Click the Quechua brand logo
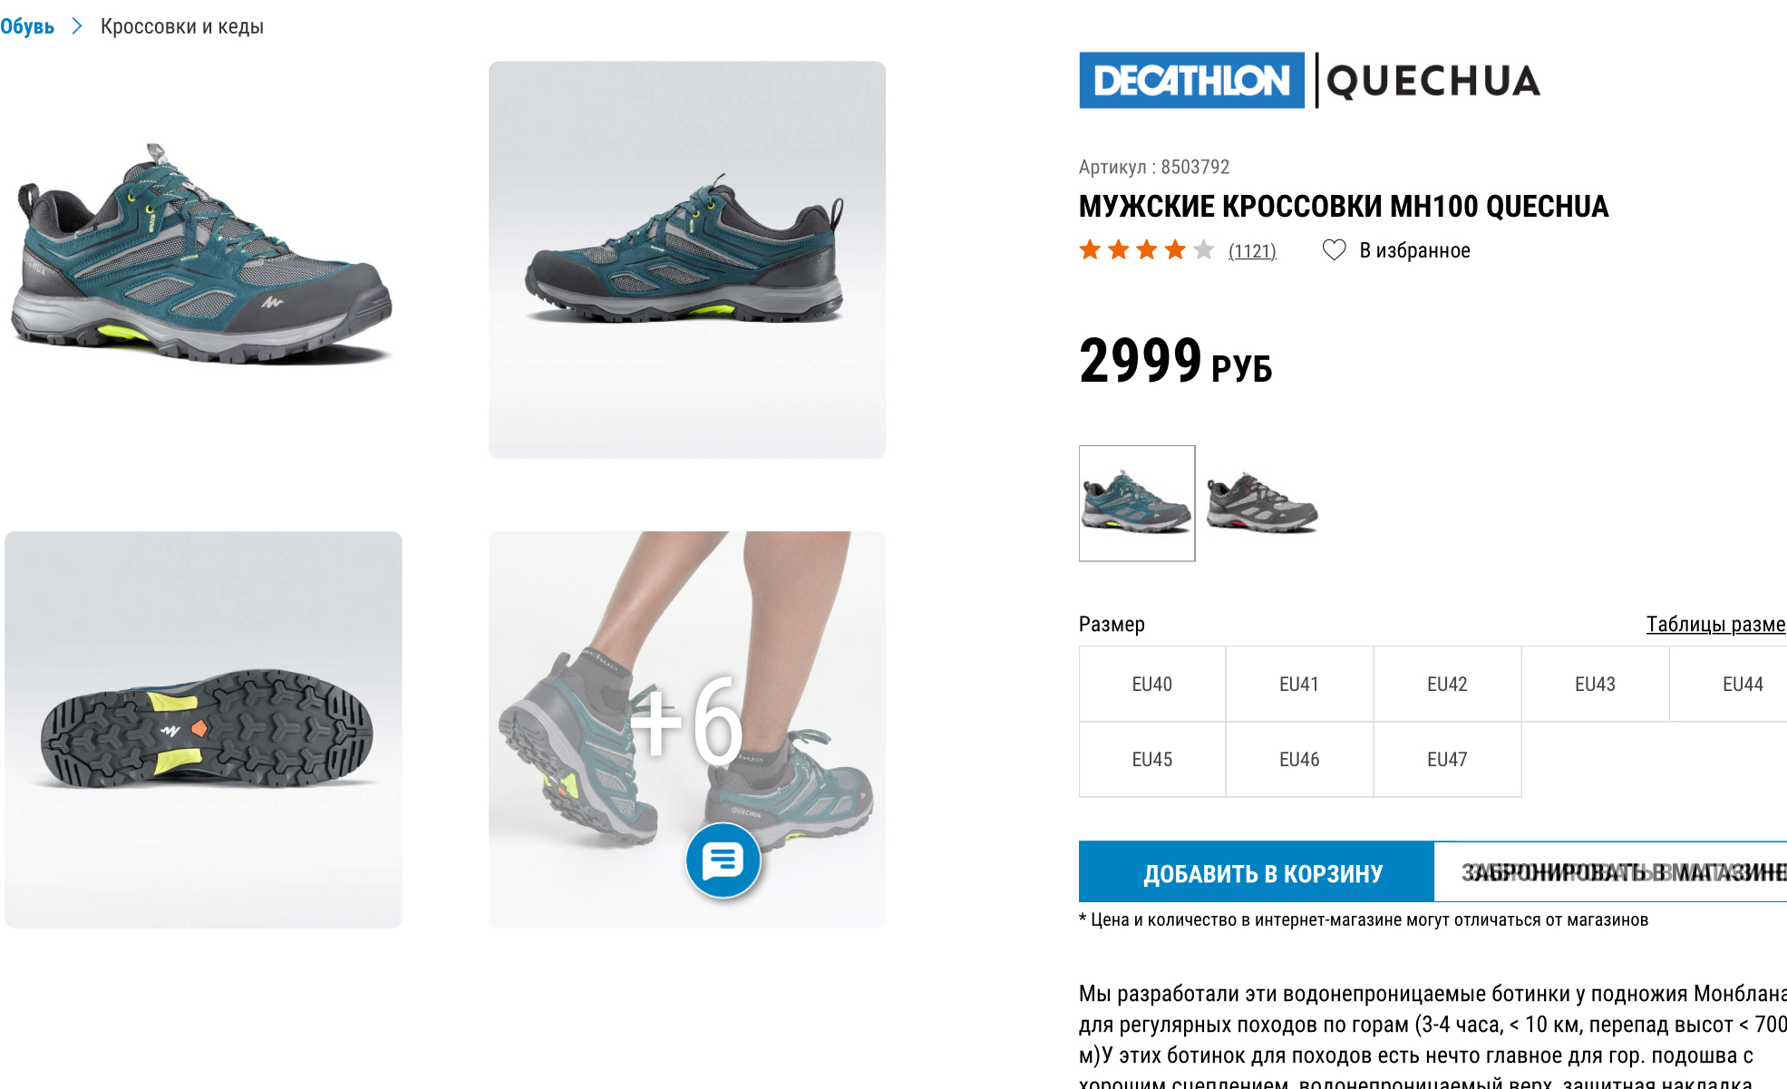Screen dimensions: 1787x1089 tap(1433, 81)
